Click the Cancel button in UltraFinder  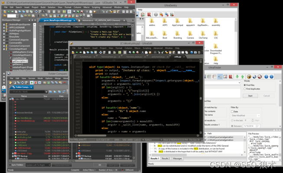pos(267,96)
